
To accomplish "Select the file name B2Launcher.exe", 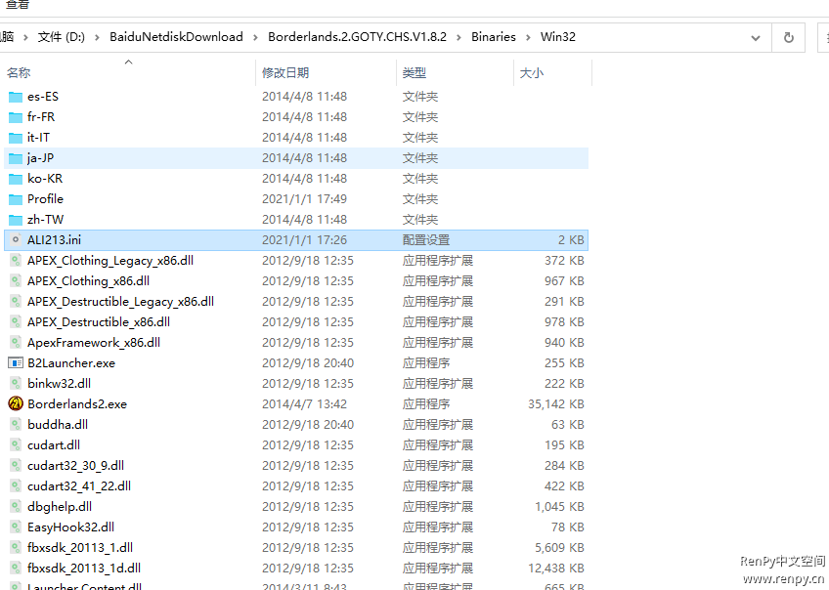I will point(71,363).
